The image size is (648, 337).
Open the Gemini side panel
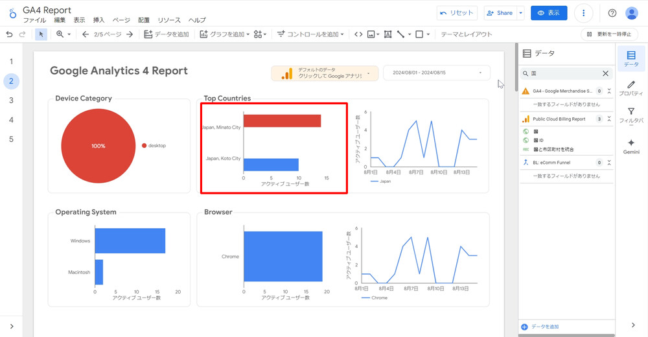[x=631, y=146]
